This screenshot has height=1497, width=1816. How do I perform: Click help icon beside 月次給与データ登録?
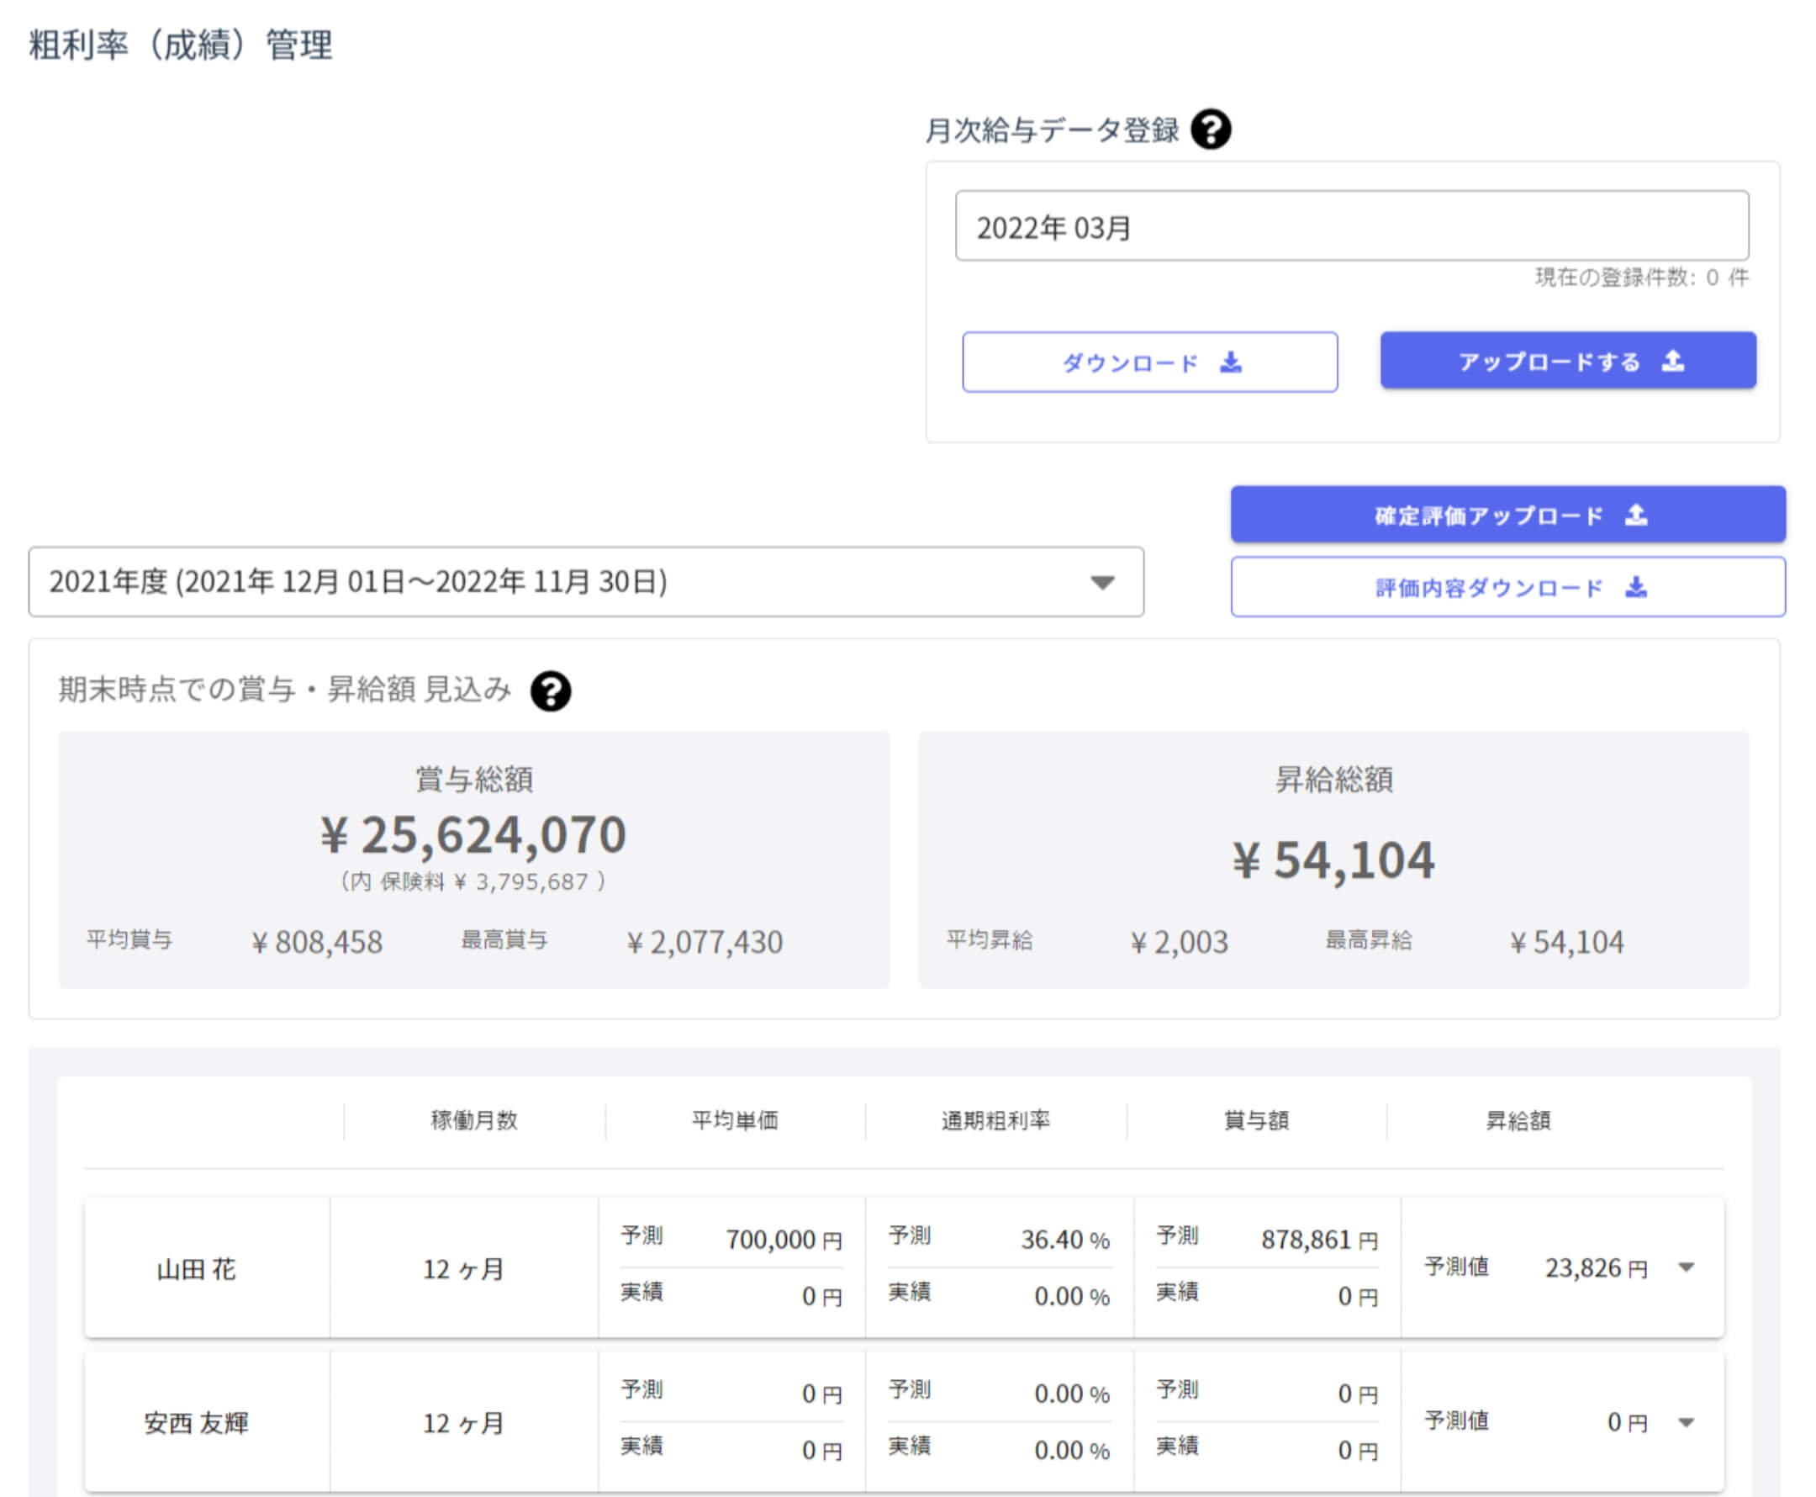pos(1210,130)
